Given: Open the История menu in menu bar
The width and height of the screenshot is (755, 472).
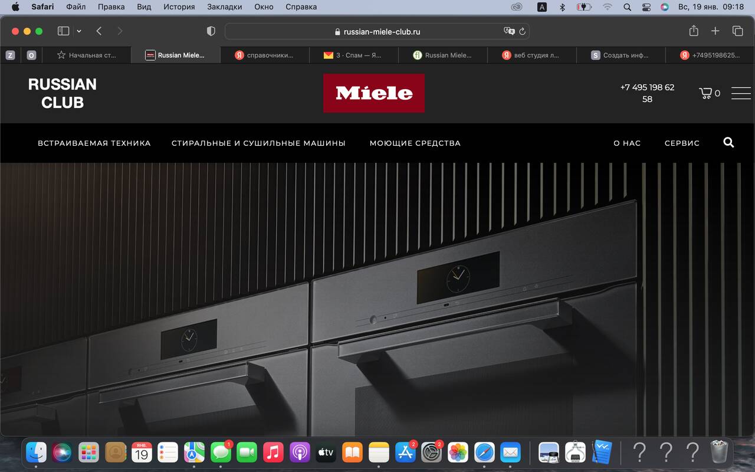Looking at the screenshot, I should 179,7.
